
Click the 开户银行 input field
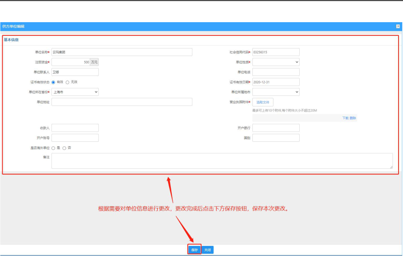tap(276, 128)
